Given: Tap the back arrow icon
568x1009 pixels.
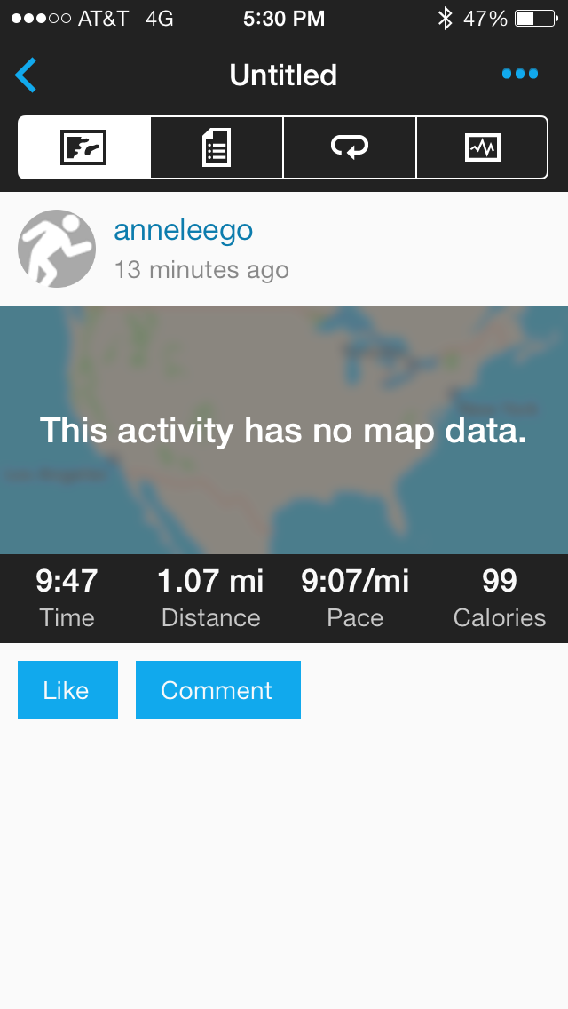Looking at the screenshot, I should (27, 75).
